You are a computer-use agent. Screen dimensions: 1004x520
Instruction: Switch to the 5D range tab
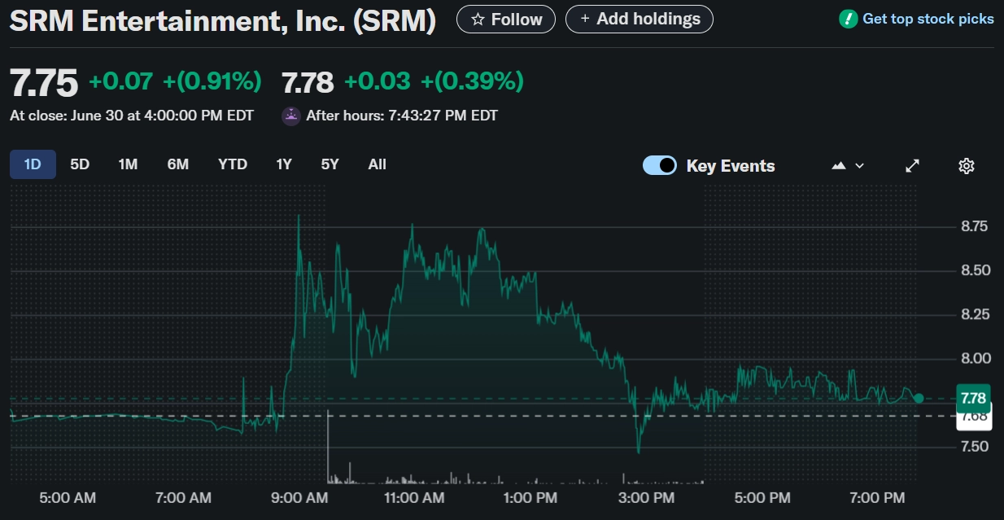point(80,164)
